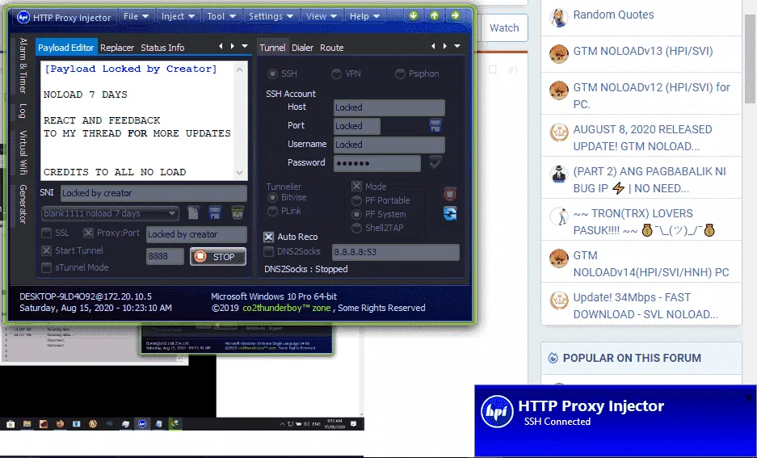Toggle the Auto Reco checkbox
The height and width of the screenshot is (458, 757).
pos(268,237)
